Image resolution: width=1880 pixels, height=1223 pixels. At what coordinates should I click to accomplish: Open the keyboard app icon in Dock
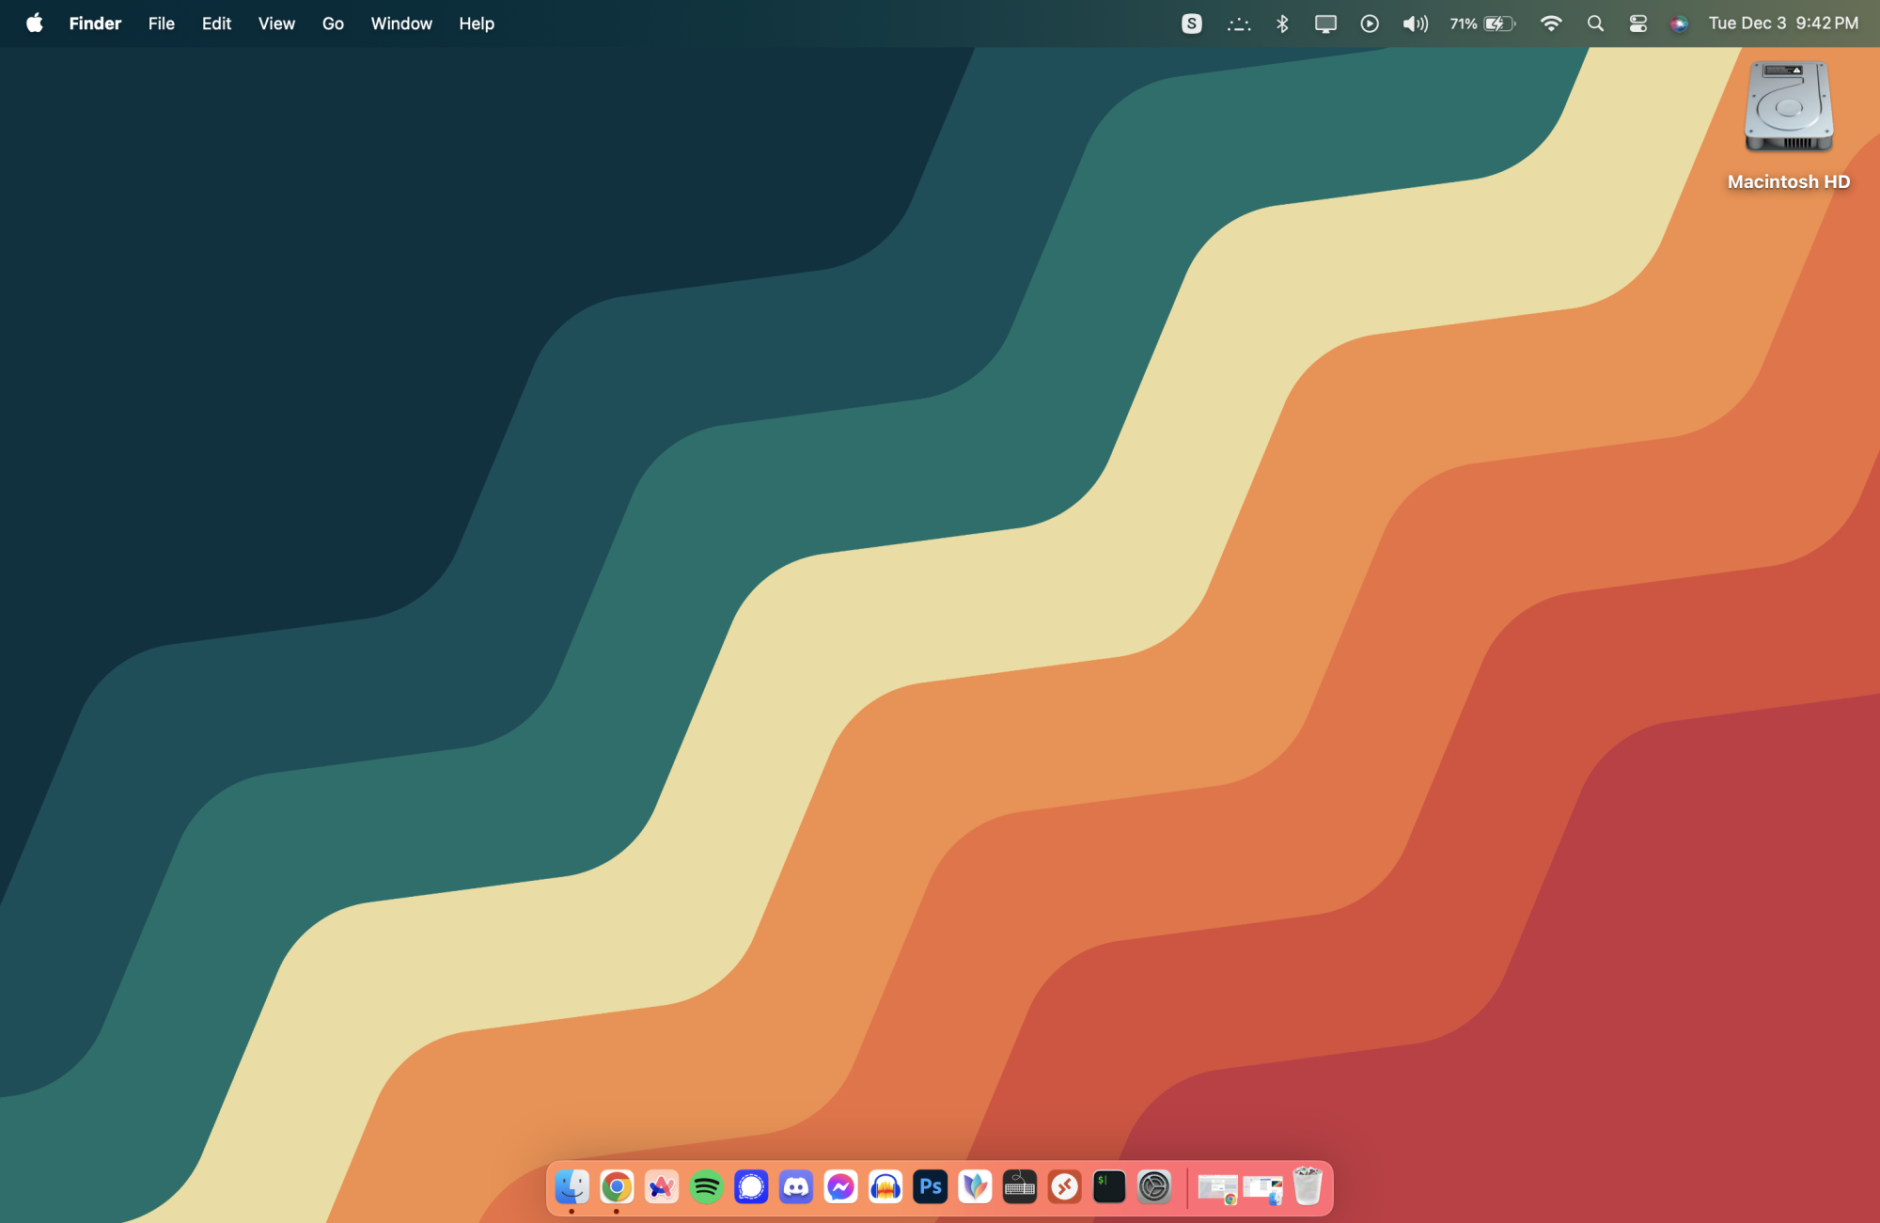tap(1020, 1187)
